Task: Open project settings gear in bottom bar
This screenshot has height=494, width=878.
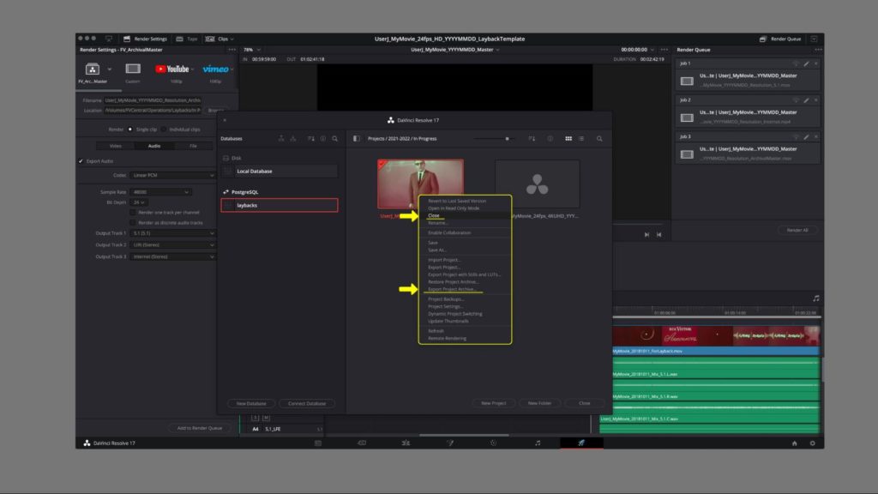Action: (x=813, y=443)
